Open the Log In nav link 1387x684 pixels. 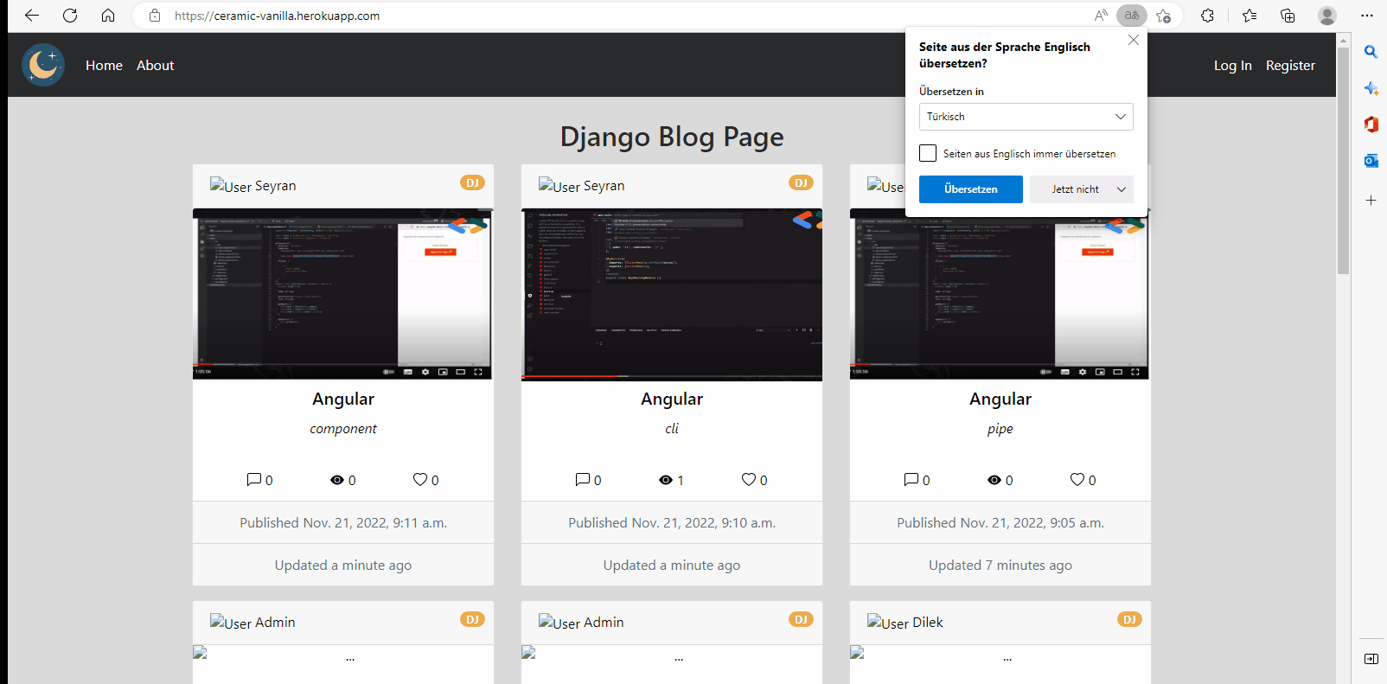1232,65
